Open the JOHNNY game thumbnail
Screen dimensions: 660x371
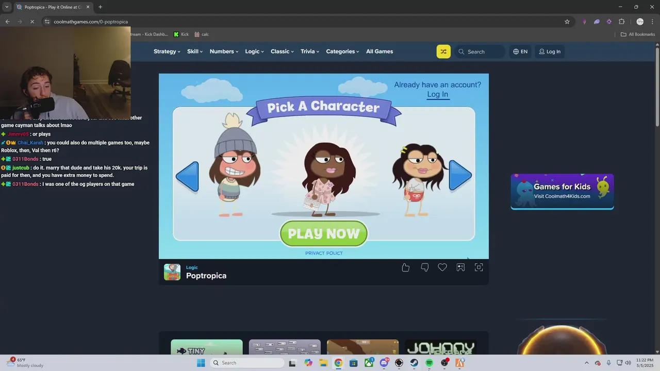coord(440,347)
